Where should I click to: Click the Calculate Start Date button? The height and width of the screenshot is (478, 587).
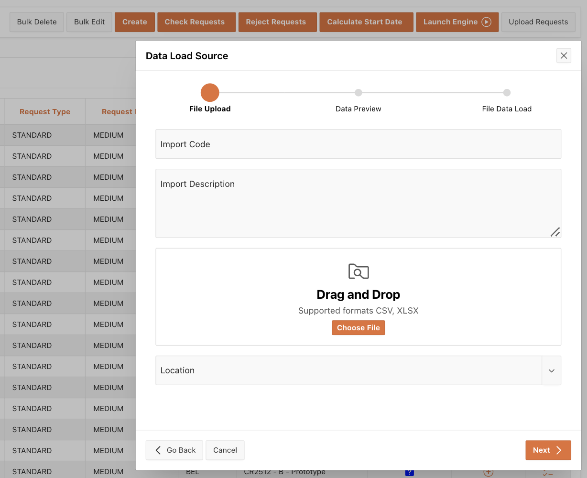click(367, 22)
